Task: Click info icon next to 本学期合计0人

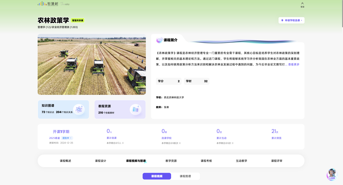Action: 123,143
